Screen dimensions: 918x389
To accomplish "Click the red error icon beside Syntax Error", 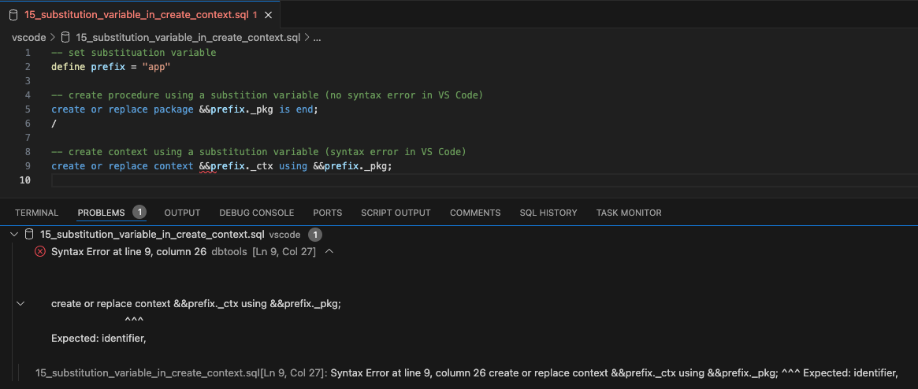I will pyautogui.click(x=40, y=251).
